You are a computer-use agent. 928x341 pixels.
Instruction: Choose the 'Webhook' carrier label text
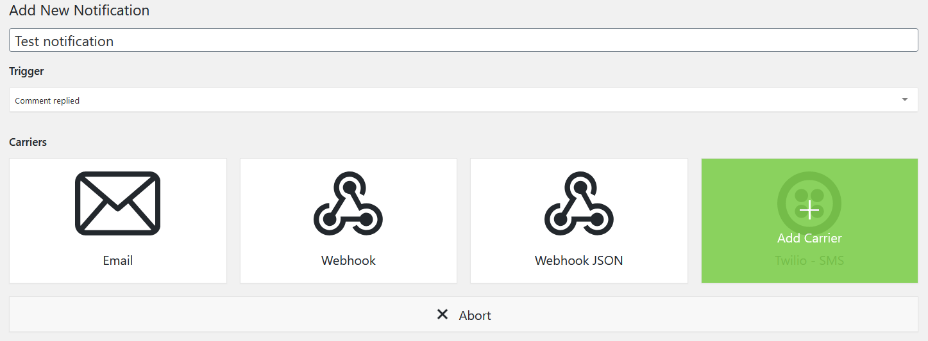tap(348, 260)
